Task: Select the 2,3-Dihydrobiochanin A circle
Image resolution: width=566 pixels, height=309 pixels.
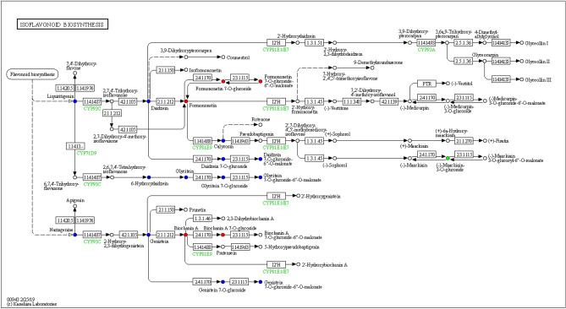Action: tap(223, 219)
